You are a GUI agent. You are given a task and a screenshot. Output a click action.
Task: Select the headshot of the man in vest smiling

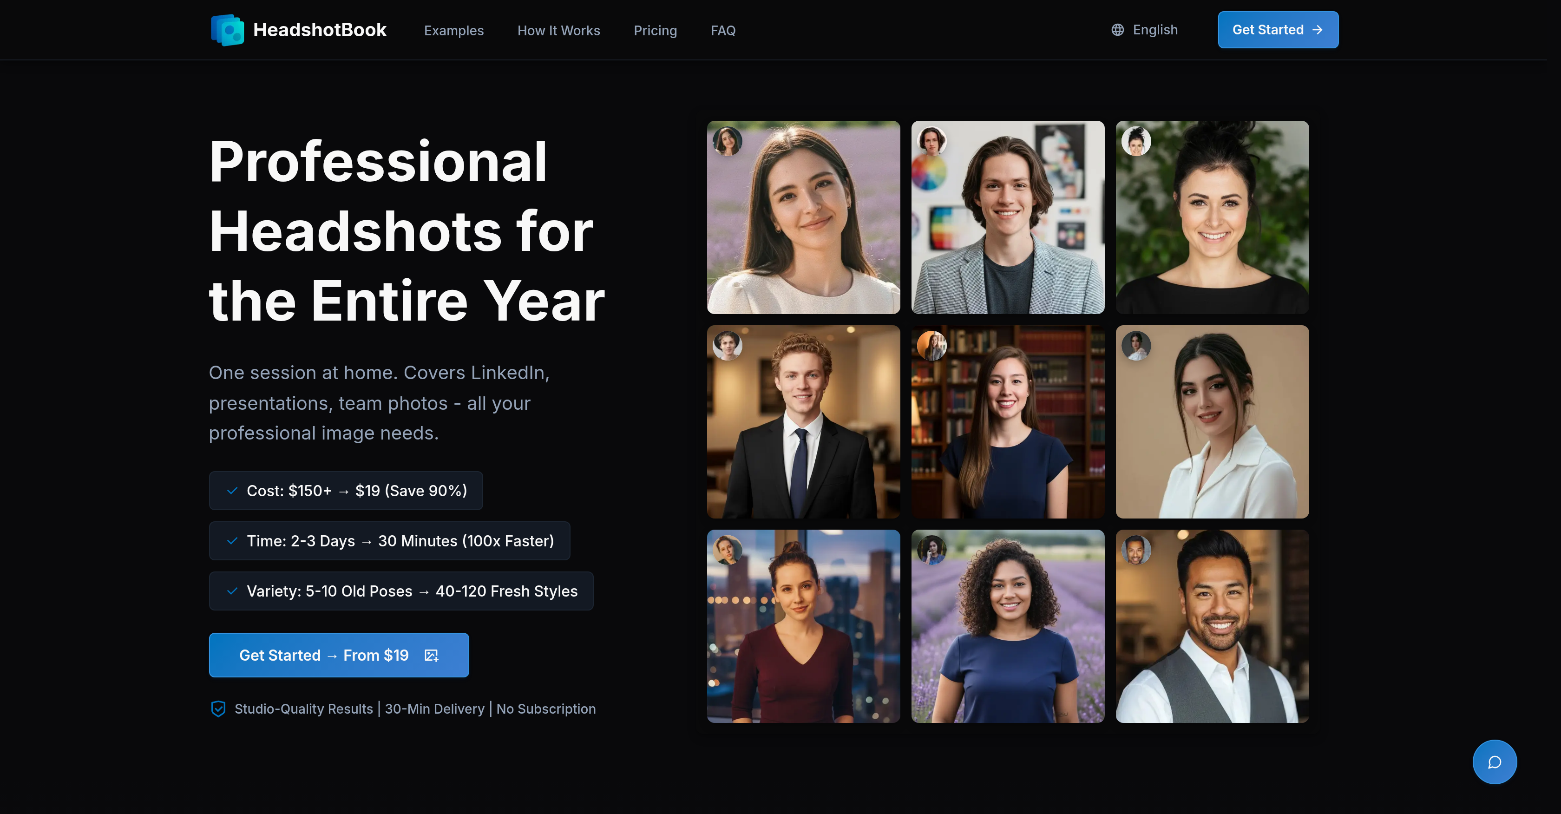point(1212,625)
